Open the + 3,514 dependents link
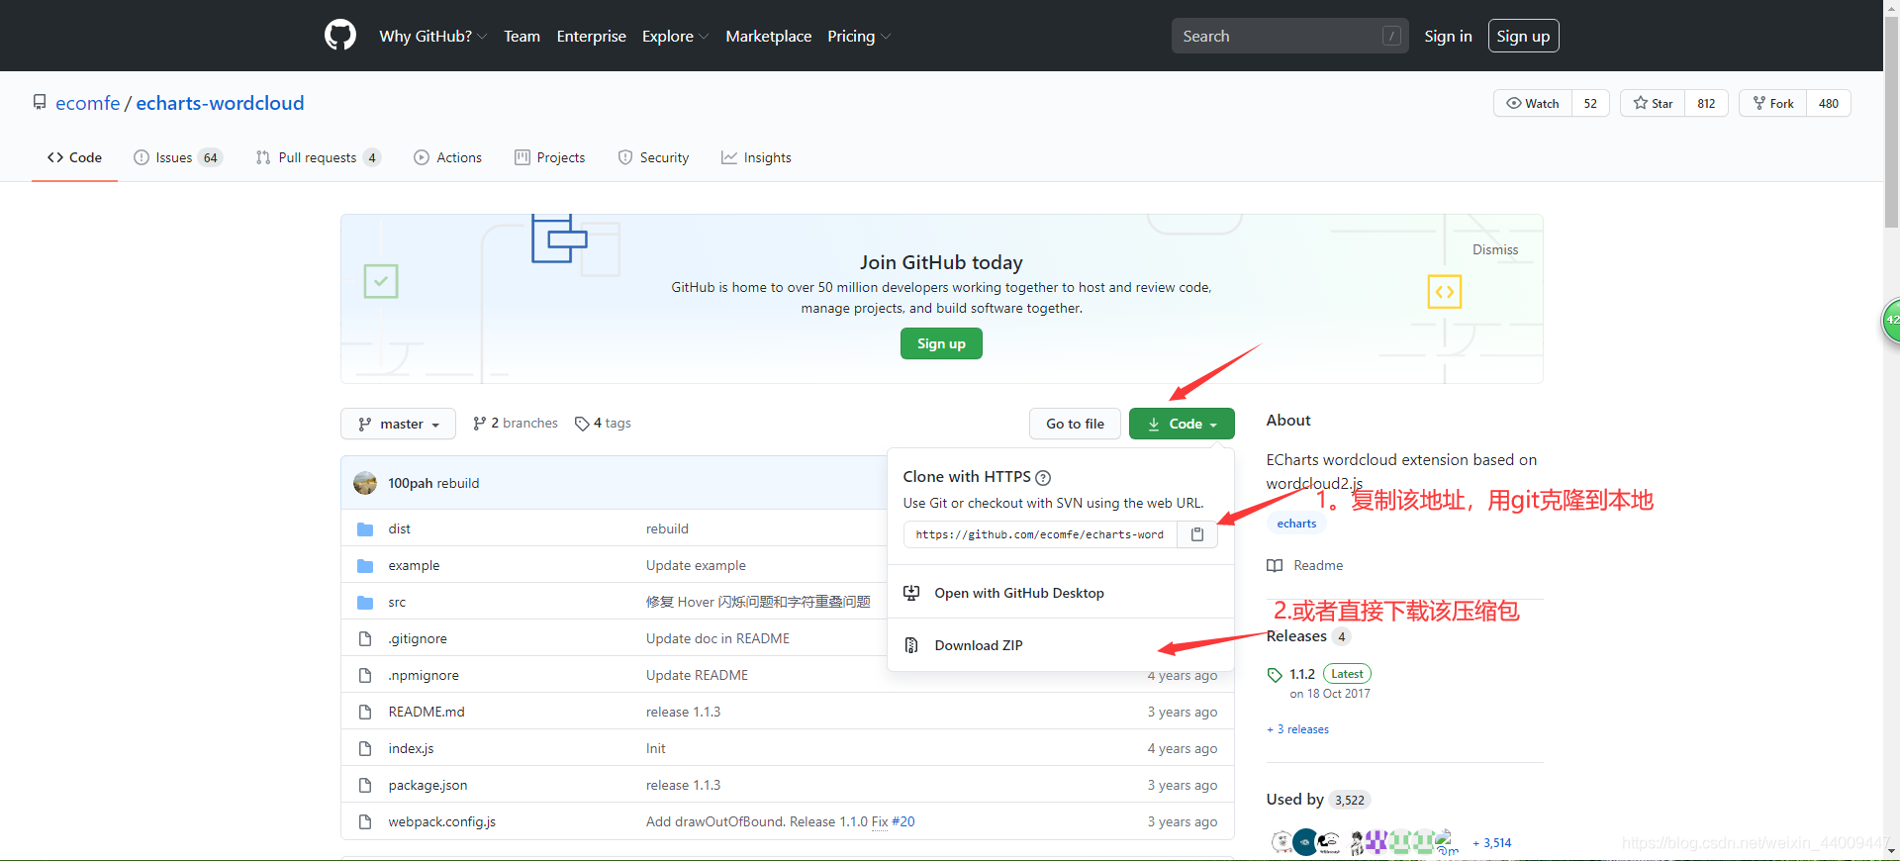Viewport: 1900px width, 861px height. 1492,843
